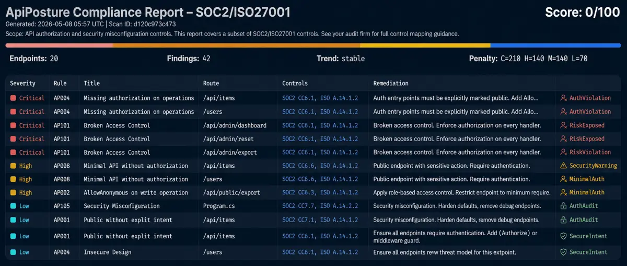Click the blue segment of the severity bar
Viewport: 627px width, 266px height.
(555, 45)
